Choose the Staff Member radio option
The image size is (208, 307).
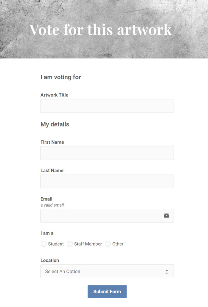click(x=70, y=244)
